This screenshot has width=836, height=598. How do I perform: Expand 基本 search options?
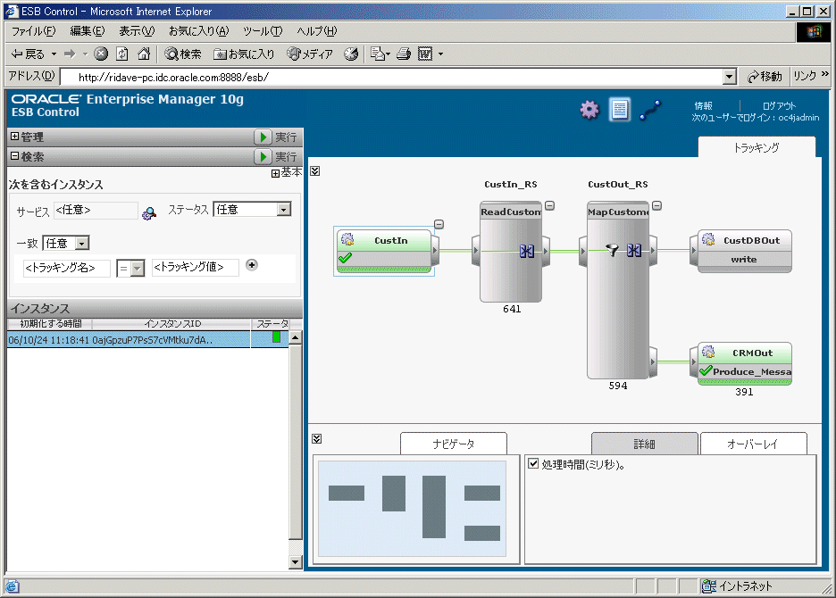coord(275,173)
